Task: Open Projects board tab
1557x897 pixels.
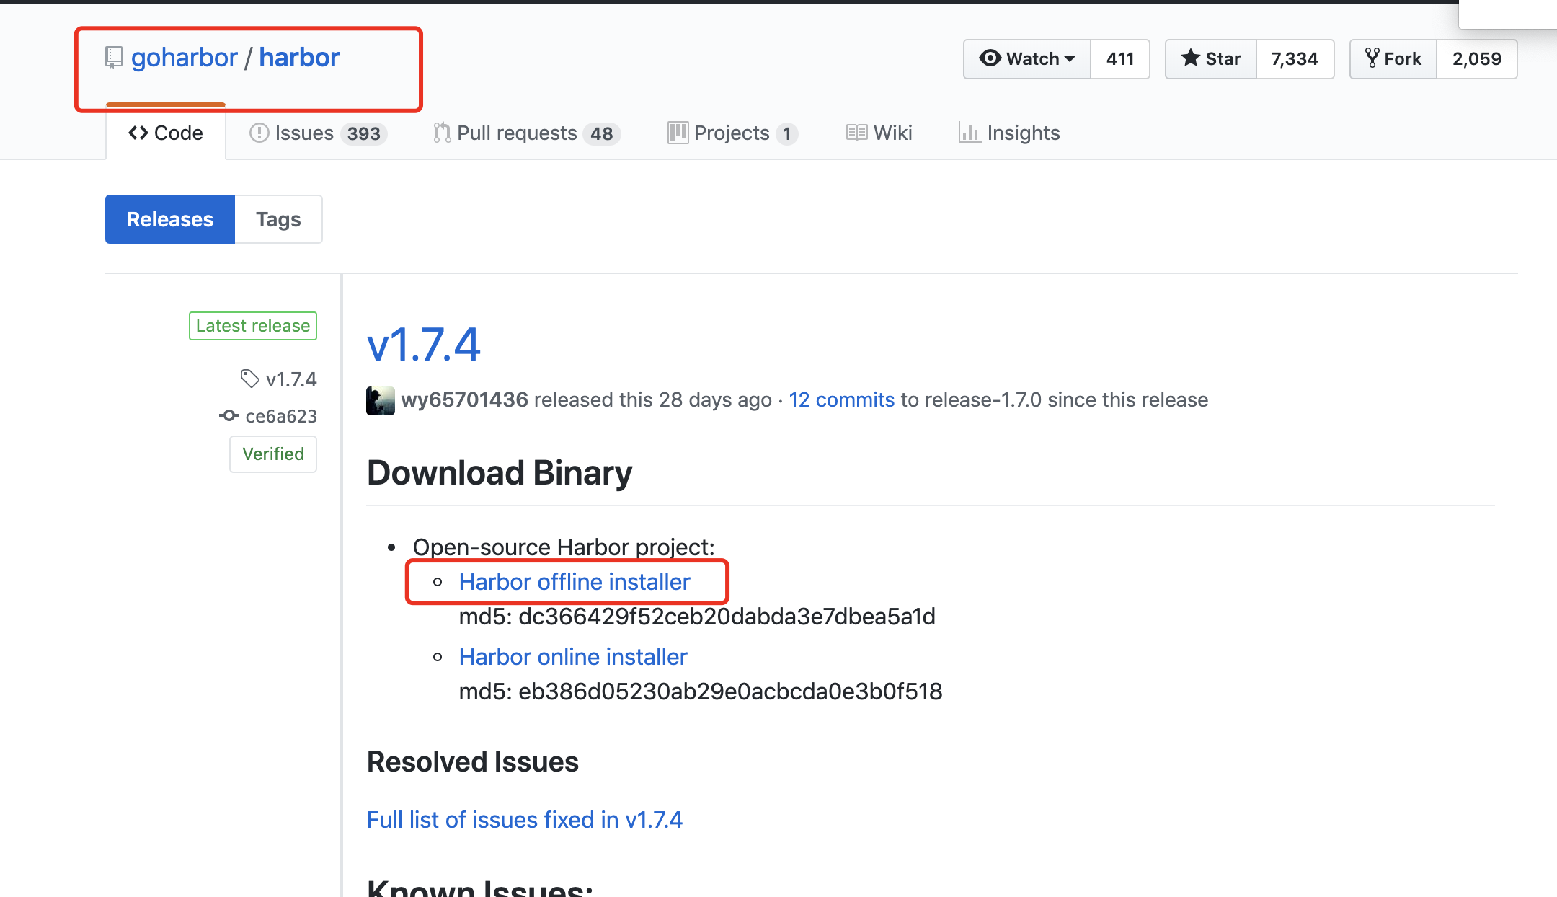Action: point(732,133)
